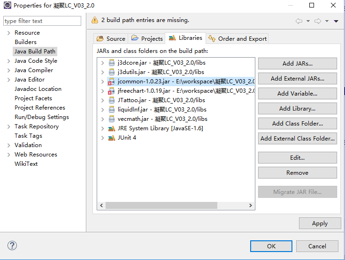
Task: Confirm with the OK button
Action: pyautogui.click(x=271, y=246)
